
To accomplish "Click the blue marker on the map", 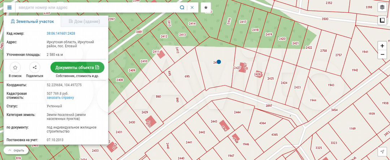I will 218,62.
